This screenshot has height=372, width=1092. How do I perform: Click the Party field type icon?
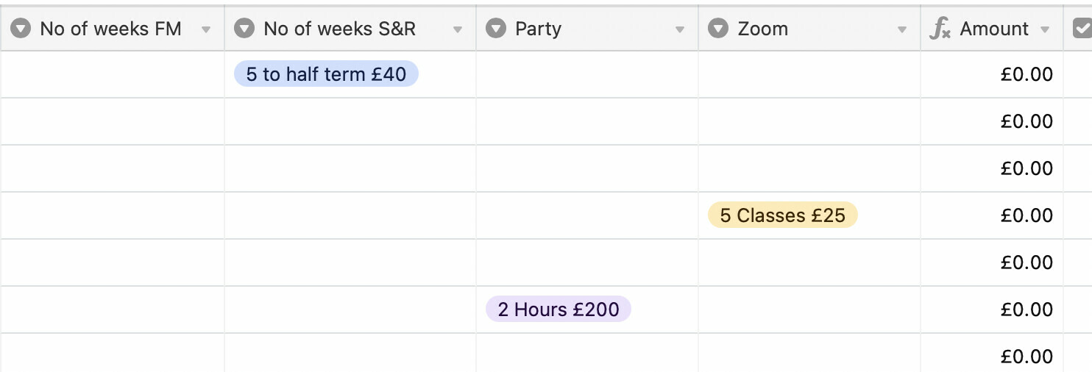[496, 29]
